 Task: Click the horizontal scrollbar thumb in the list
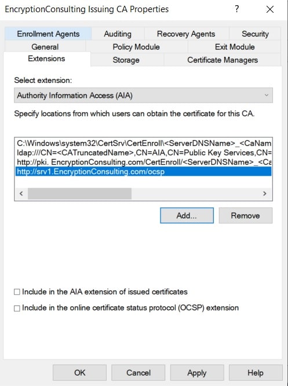tap(79, 194)
